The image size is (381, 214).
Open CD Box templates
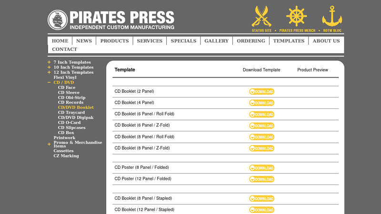tap(66, 133)
